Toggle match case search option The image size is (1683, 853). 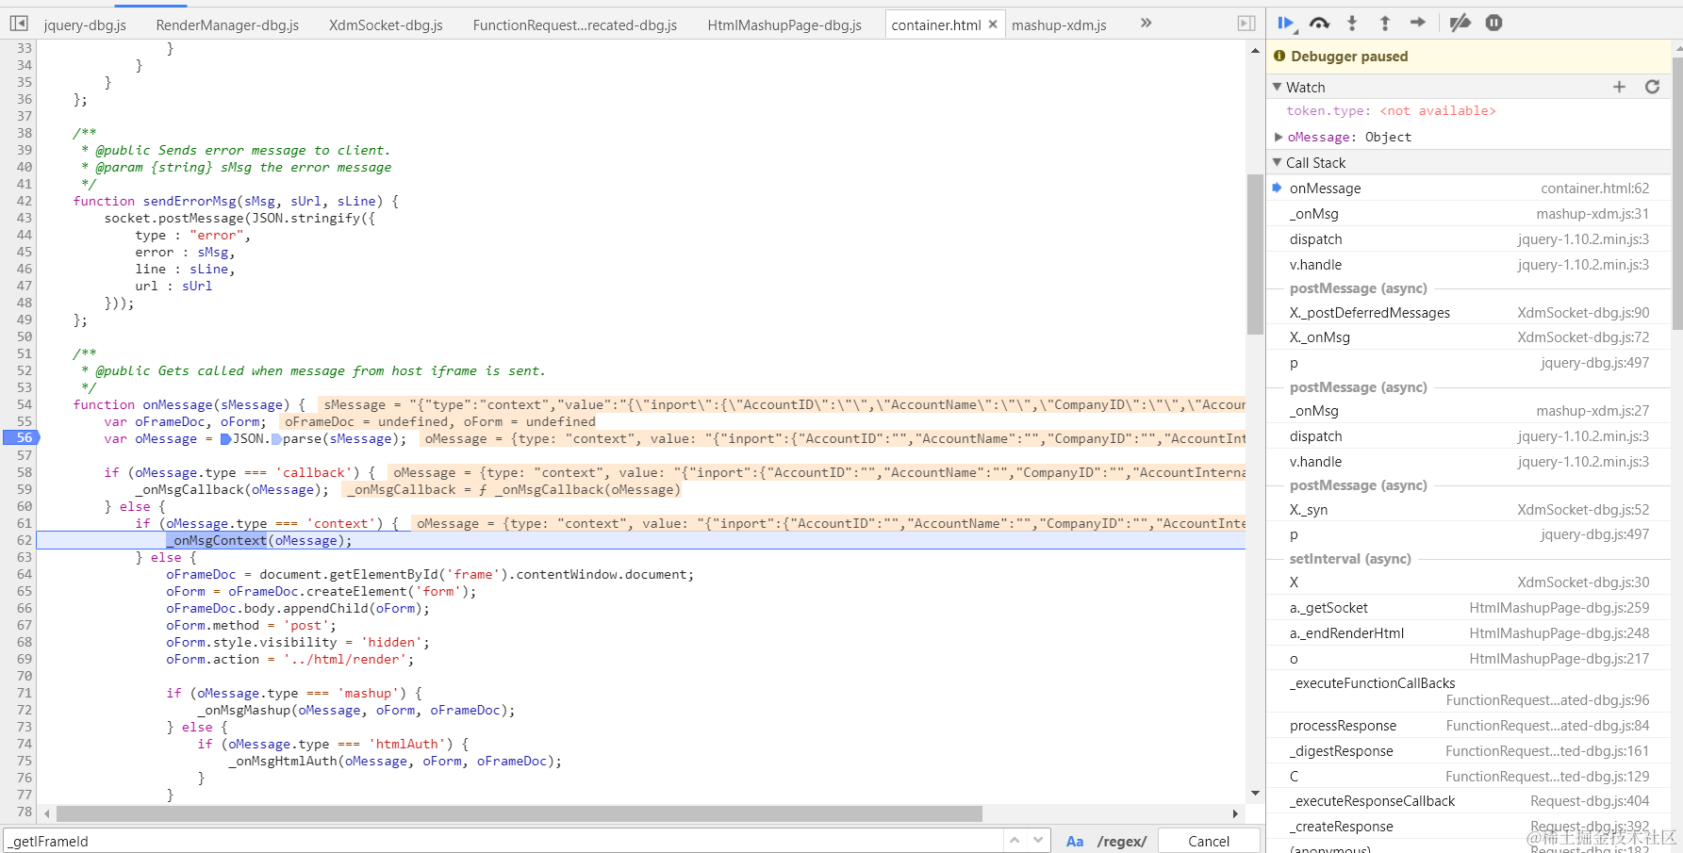(x=1075, y=841)
